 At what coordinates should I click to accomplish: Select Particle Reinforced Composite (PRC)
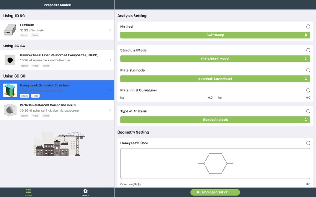[x=57, y=110]
